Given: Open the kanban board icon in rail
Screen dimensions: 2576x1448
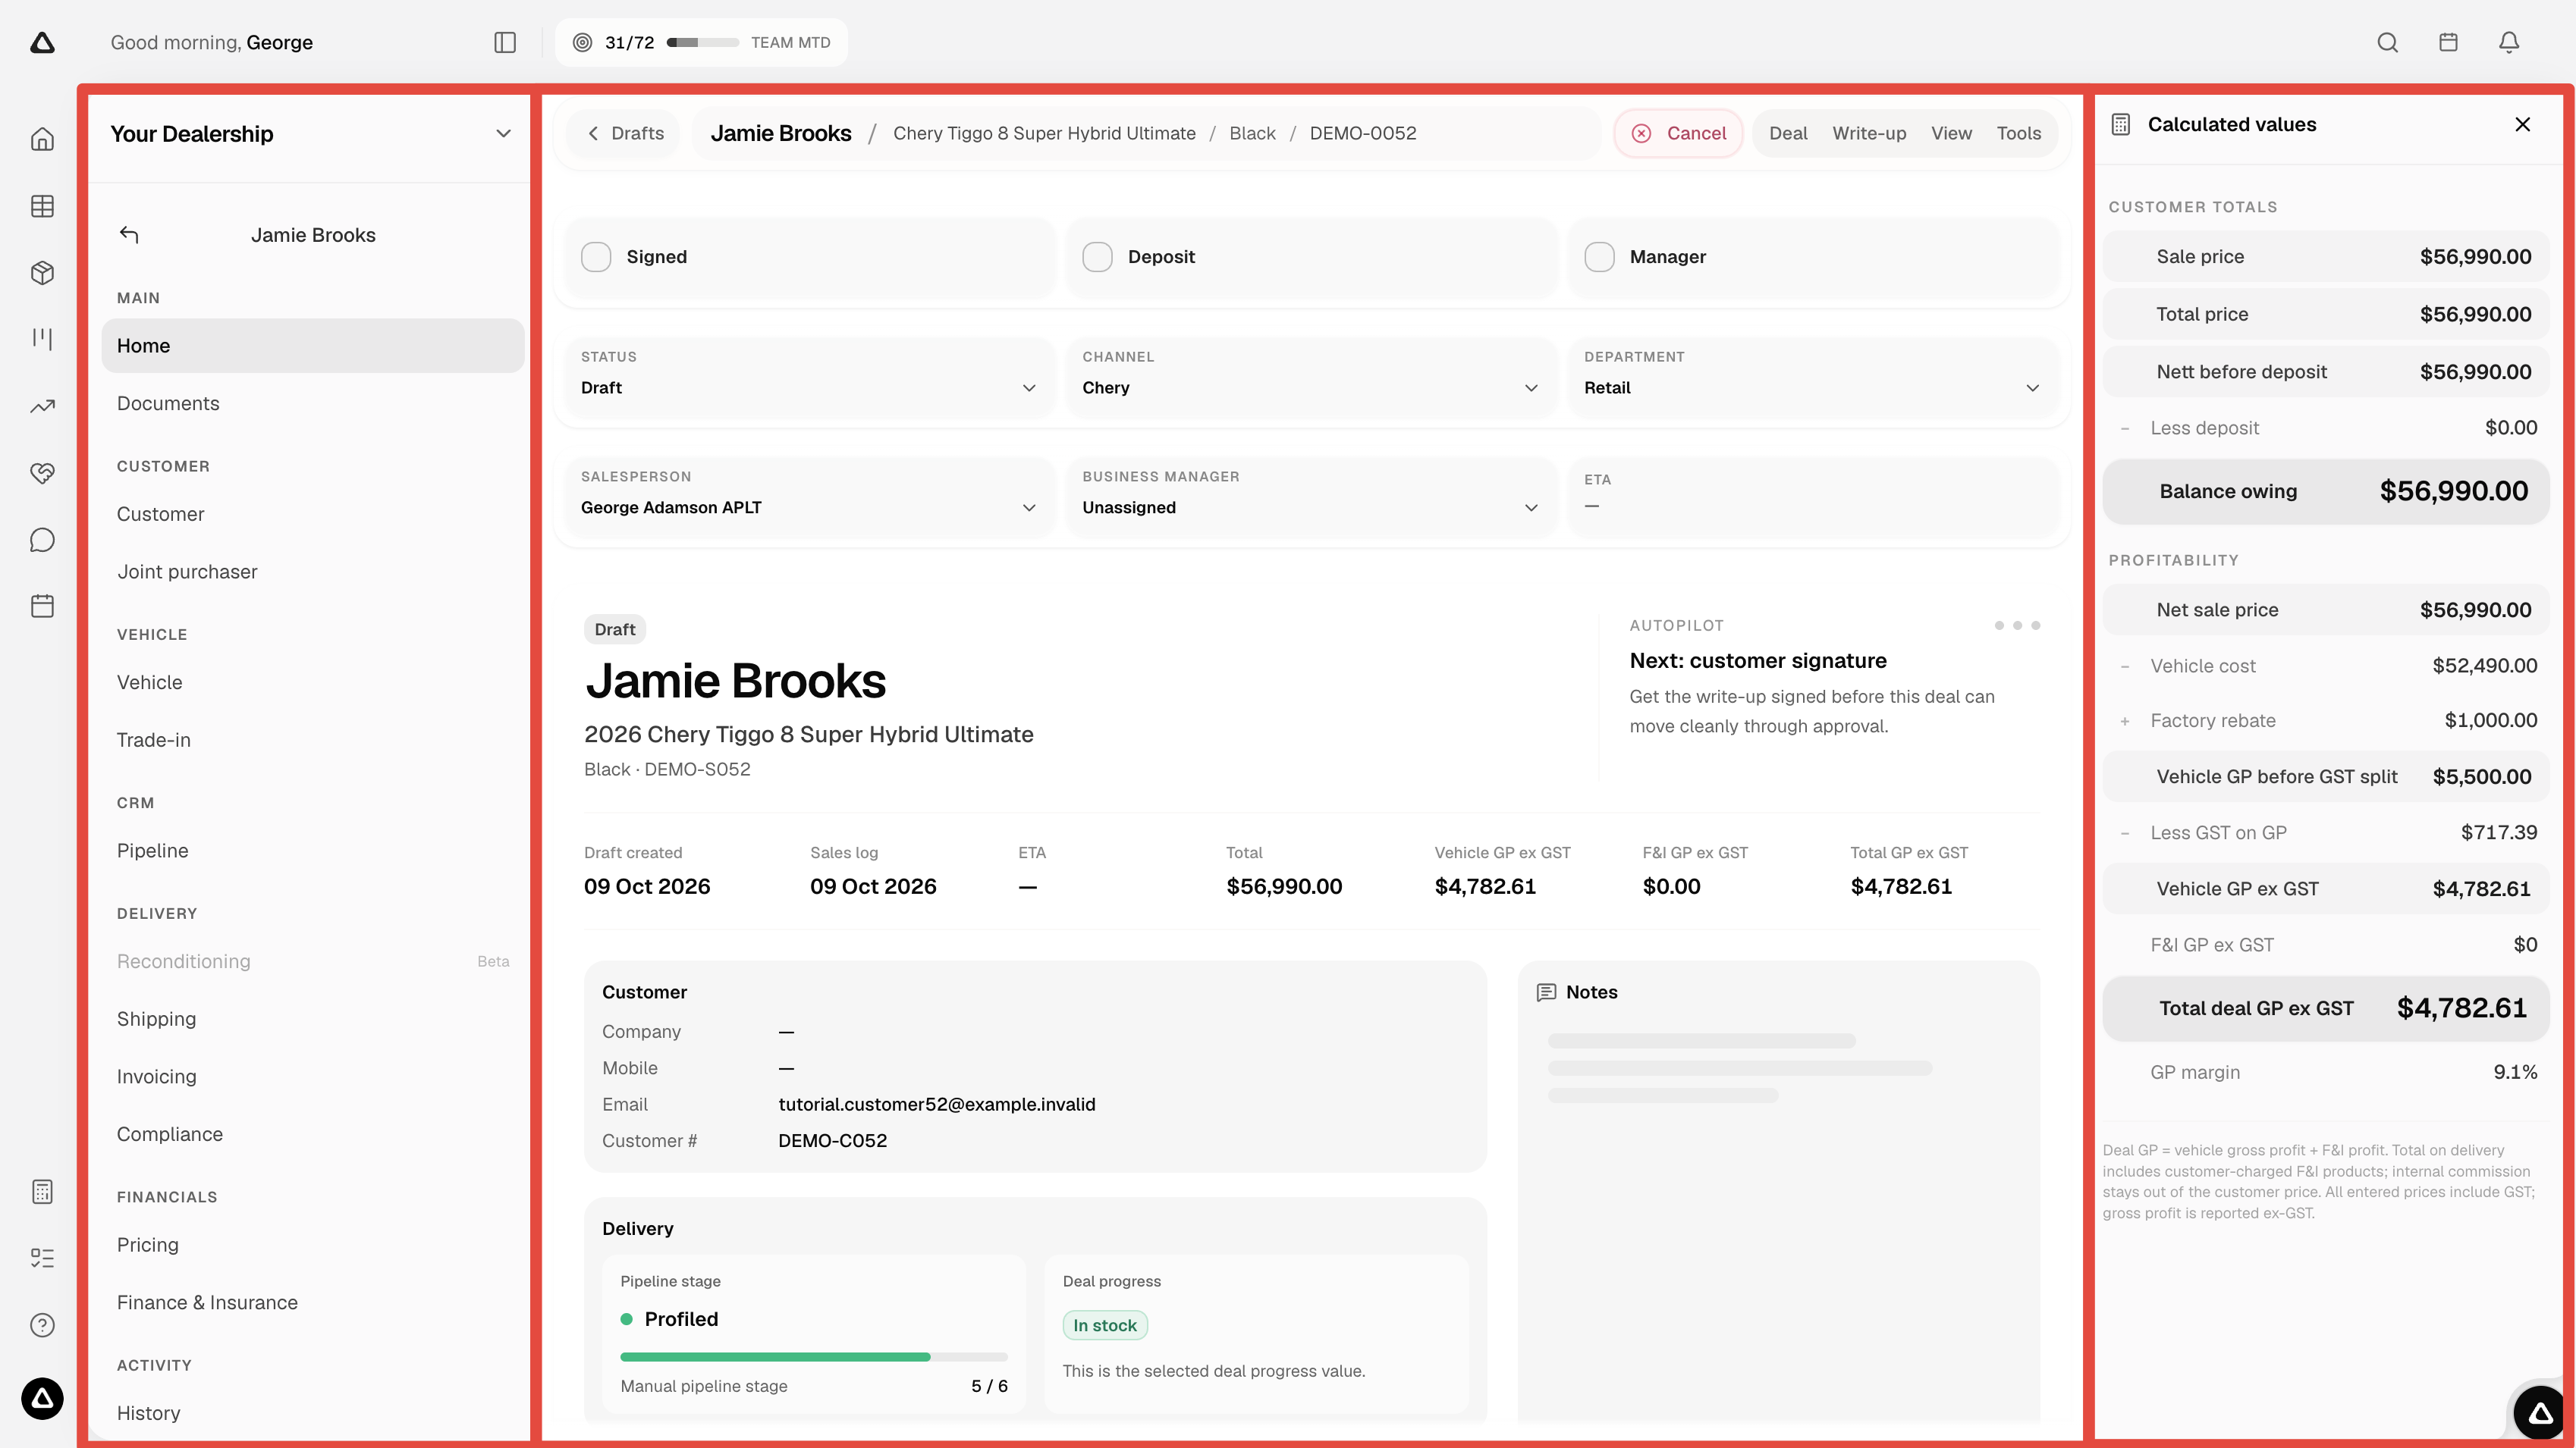Looking at the screenshot, I should [x=42, y=339].
